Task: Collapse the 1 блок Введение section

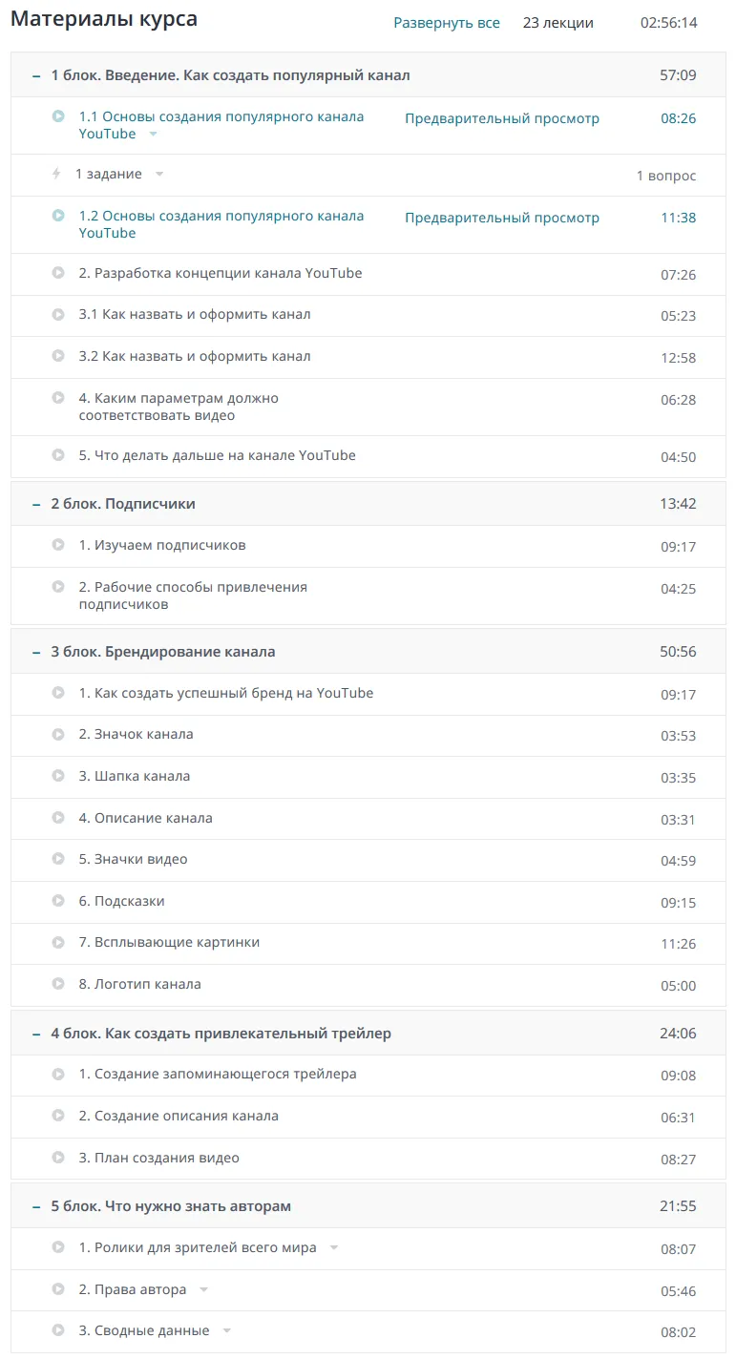Action: [x=36, y=75]
